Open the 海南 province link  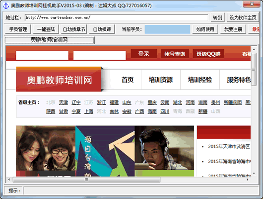pyautogui.click(x=152, y=111)
